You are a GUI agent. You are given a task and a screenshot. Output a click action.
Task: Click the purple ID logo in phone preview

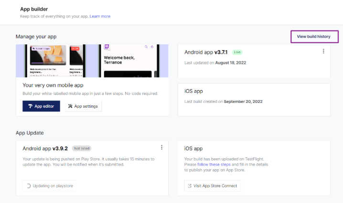pyautogui.click(x=107, y=48)
